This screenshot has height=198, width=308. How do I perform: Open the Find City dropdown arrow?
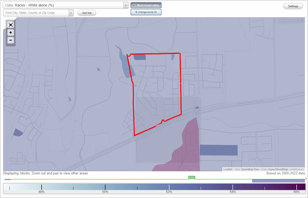pyautogui.click(x=71, y=13)
